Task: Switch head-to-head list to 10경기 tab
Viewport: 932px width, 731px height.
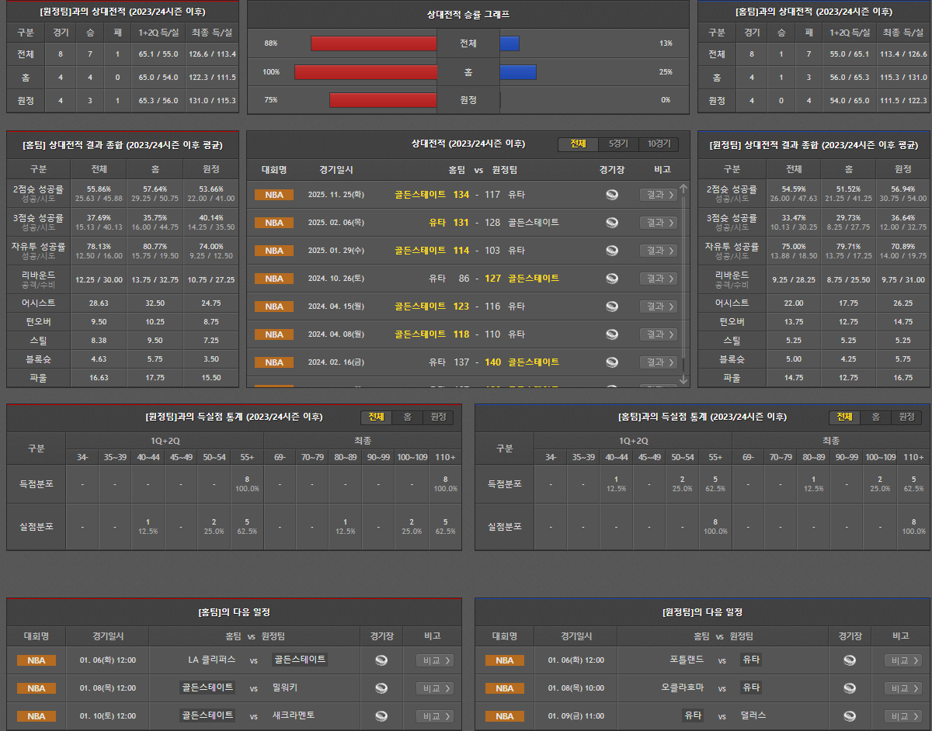Action: click(x=659, y=144)
